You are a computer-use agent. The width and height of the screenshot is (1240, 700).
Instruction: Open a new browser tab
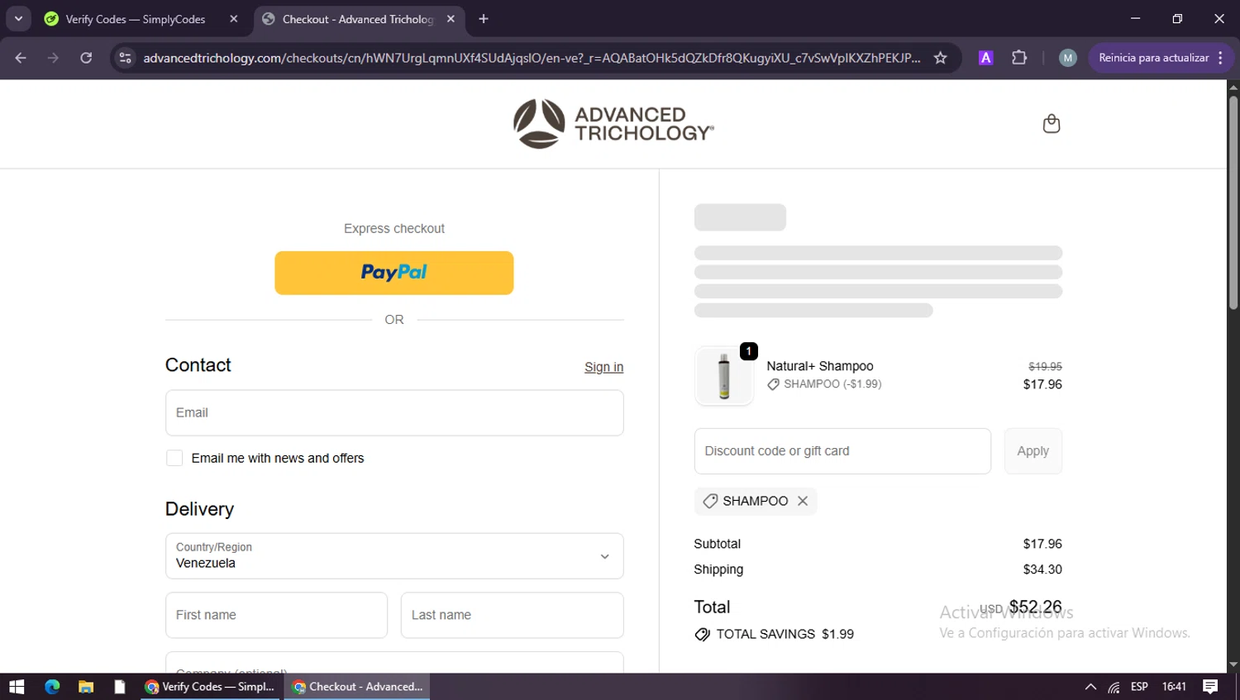[x=484, y=19]
